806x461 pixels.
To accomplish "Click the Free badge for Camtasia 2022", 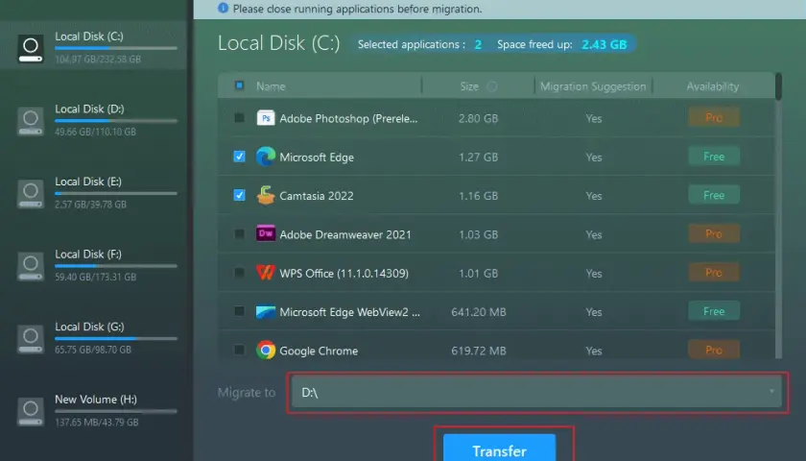I will (x=714, y=195).
